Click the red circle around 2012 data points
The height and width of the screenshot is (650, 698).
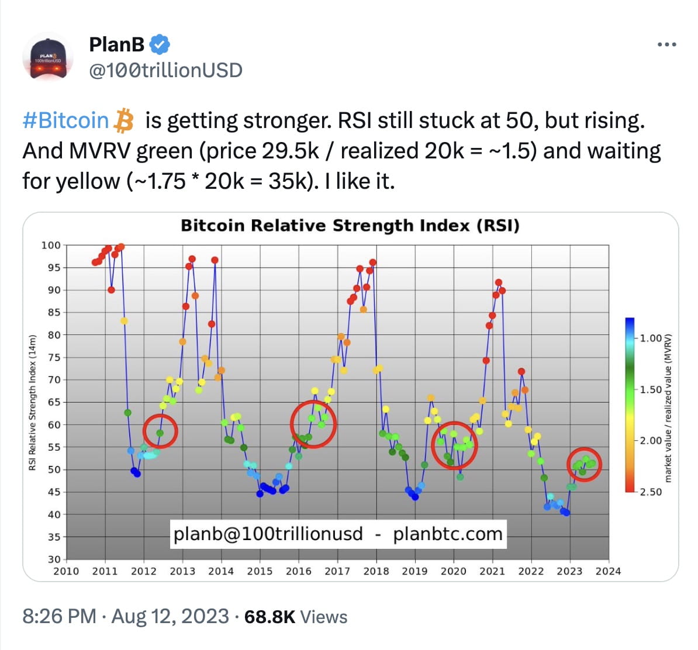(x=160, y=431)
